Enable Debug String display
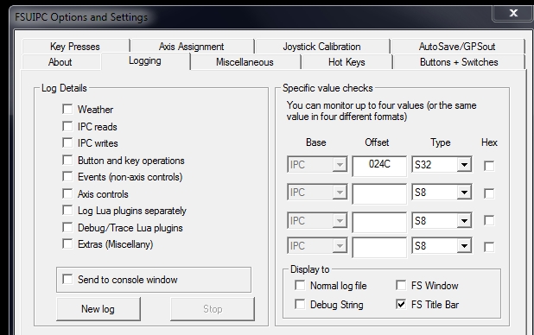The width and height of the screenshot is (534, 335). [300, 305]
